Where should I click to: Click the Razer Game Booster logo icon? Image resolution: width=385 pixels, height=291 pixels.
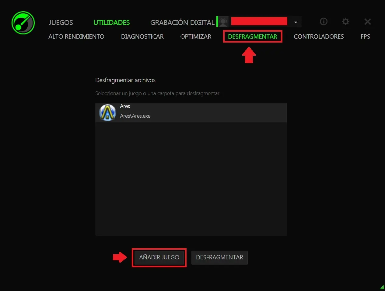23,23
